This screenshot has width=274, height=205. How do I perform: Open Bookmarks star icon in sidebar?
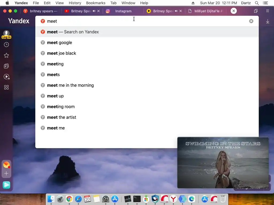click(6, 56)
